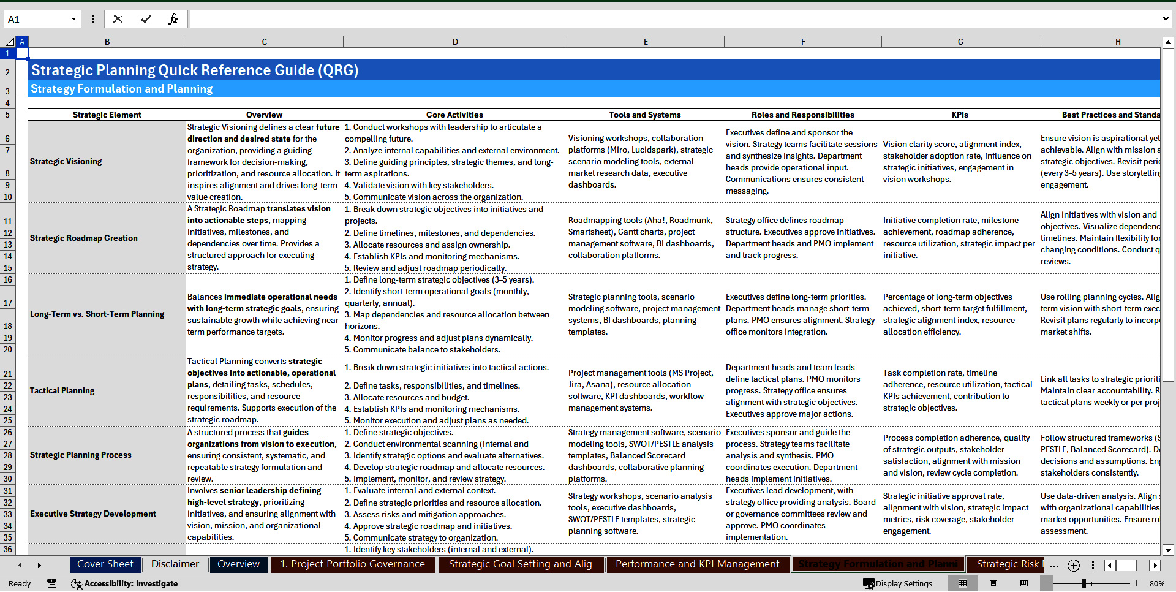Open the formula bar options menu (vertical dots)
This screenshot has height=592, width=1176.
92,18
